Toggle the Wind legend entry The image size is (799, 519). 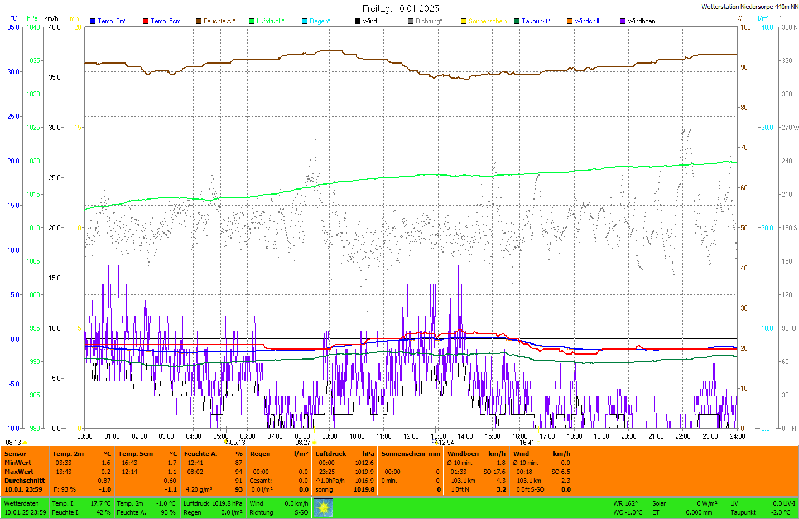coord(369,21)
